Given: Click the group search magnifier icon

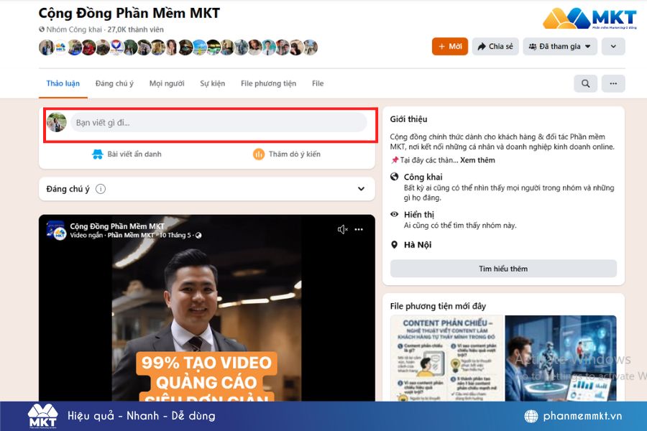Looking at the screenshot, I should tap(585, 84).
